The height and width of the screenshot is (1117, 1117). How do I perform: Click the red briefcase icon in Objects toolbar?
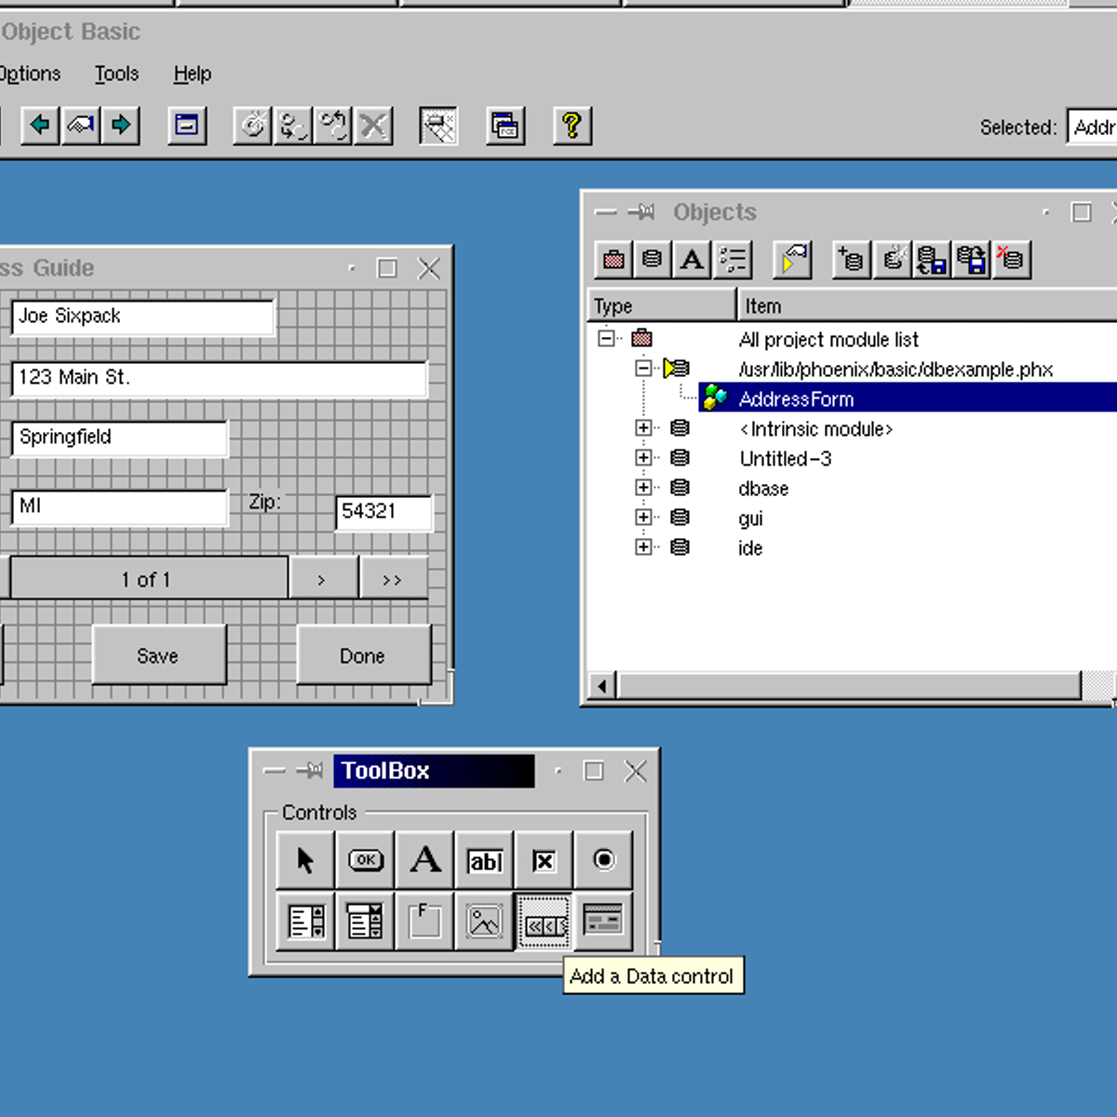click(613, 260)
